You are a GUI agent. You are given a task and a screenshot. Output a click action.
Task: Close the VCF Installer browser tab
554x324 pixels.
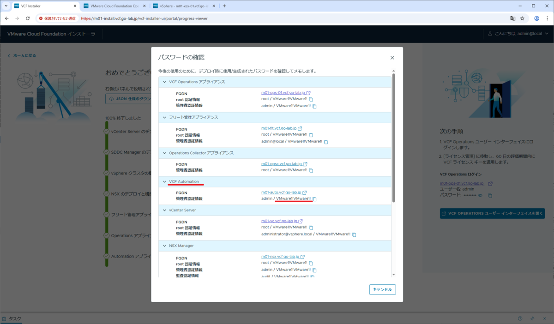coord(74,6)
